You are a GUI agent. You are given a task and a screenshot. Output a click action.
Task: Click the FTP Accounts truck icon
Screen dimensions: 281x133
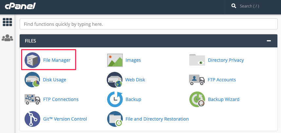tap(197, 80)
